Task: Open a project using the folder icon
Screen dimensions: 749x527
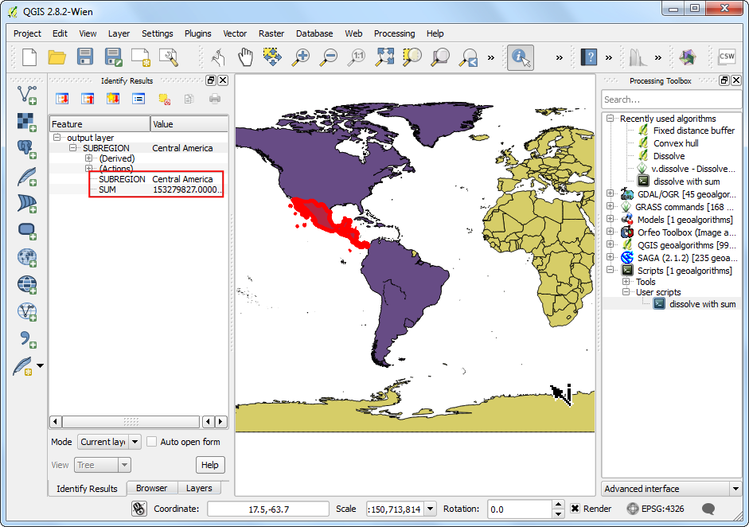Action: [57, 57]
